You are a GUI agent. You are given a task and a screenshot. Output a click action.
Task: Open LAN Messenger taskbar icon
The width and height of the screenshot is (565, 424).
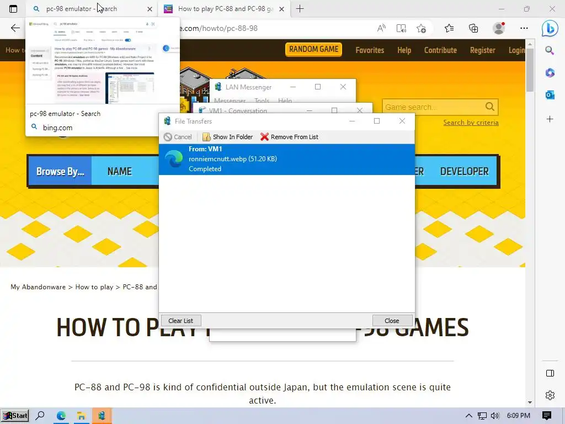102,416
